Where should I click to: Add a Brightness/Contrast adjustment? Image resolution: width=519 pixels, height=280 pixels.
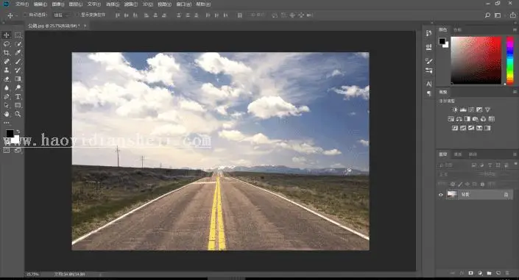coord(455,110)
